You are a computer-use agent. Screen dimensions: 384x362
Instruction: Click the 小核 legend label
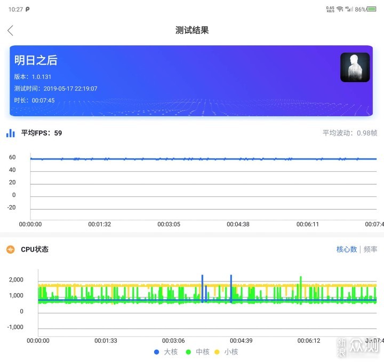[231, 352]
